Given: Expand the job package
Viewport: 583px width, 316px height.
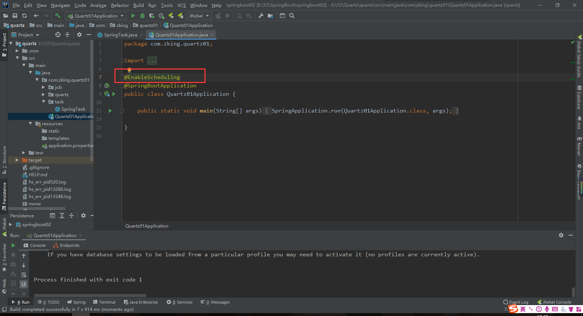Looking at the screenshot, I should point(43,87).
